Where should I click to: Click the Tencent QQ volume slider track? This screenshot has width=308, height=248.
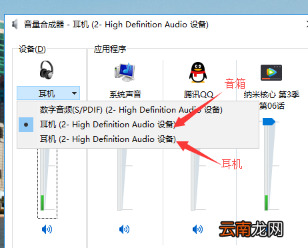(193, 179)
